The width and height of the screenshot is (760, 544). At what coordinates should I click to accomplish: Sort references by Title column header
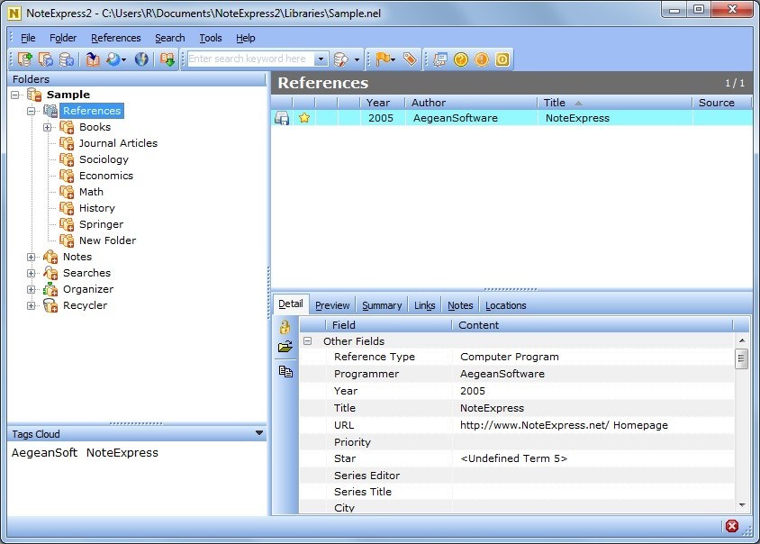click(615, 103)
